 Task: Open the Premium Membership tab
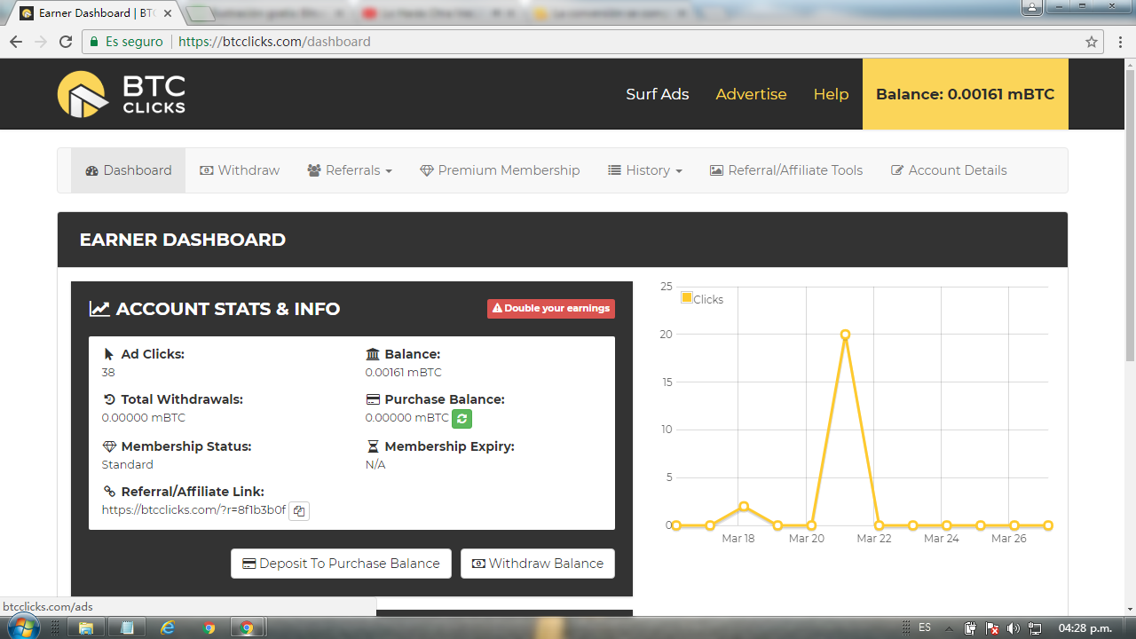click(500, 170)
